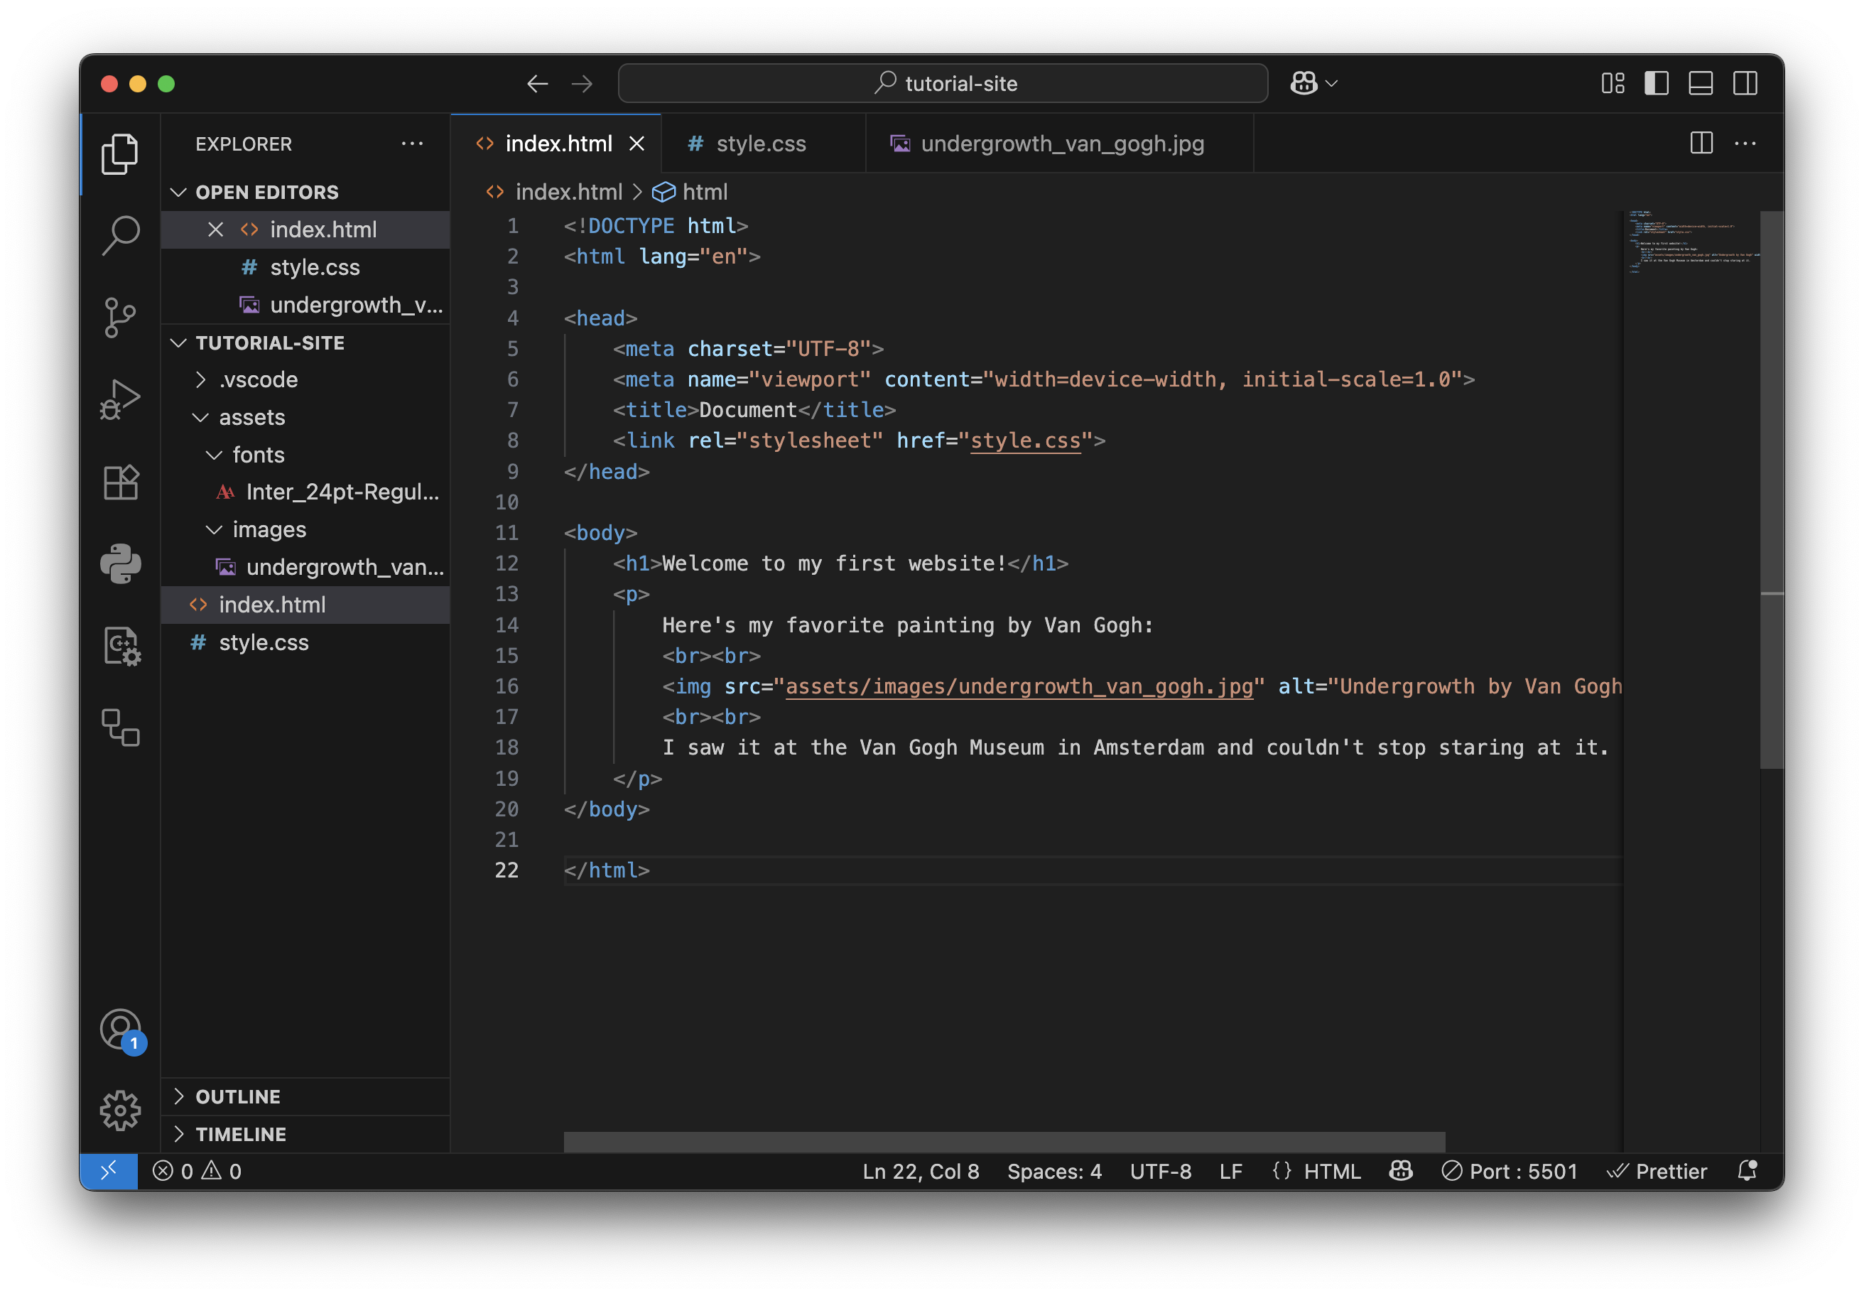Click Live Server Port : 5501

click(1510, 1171)
